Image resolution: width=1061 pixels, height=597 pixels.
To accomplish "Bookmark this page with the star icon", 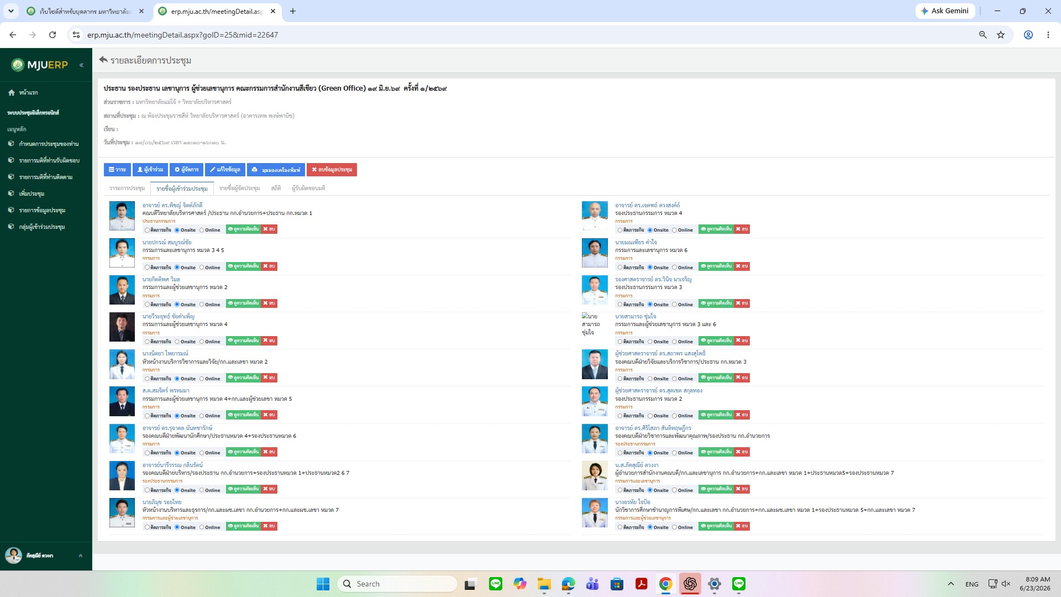I will [x=1001, y=35].
